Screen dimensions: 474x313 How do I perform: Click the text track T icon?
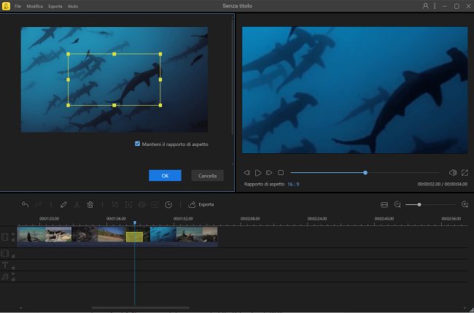(x=5, y=266)
